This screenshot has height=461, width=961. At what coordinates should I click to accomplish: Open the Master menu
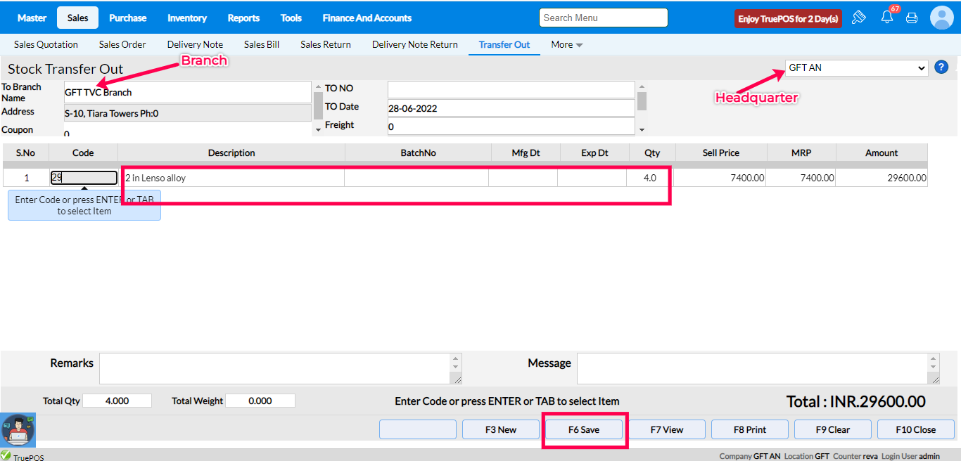coord(32,18)
